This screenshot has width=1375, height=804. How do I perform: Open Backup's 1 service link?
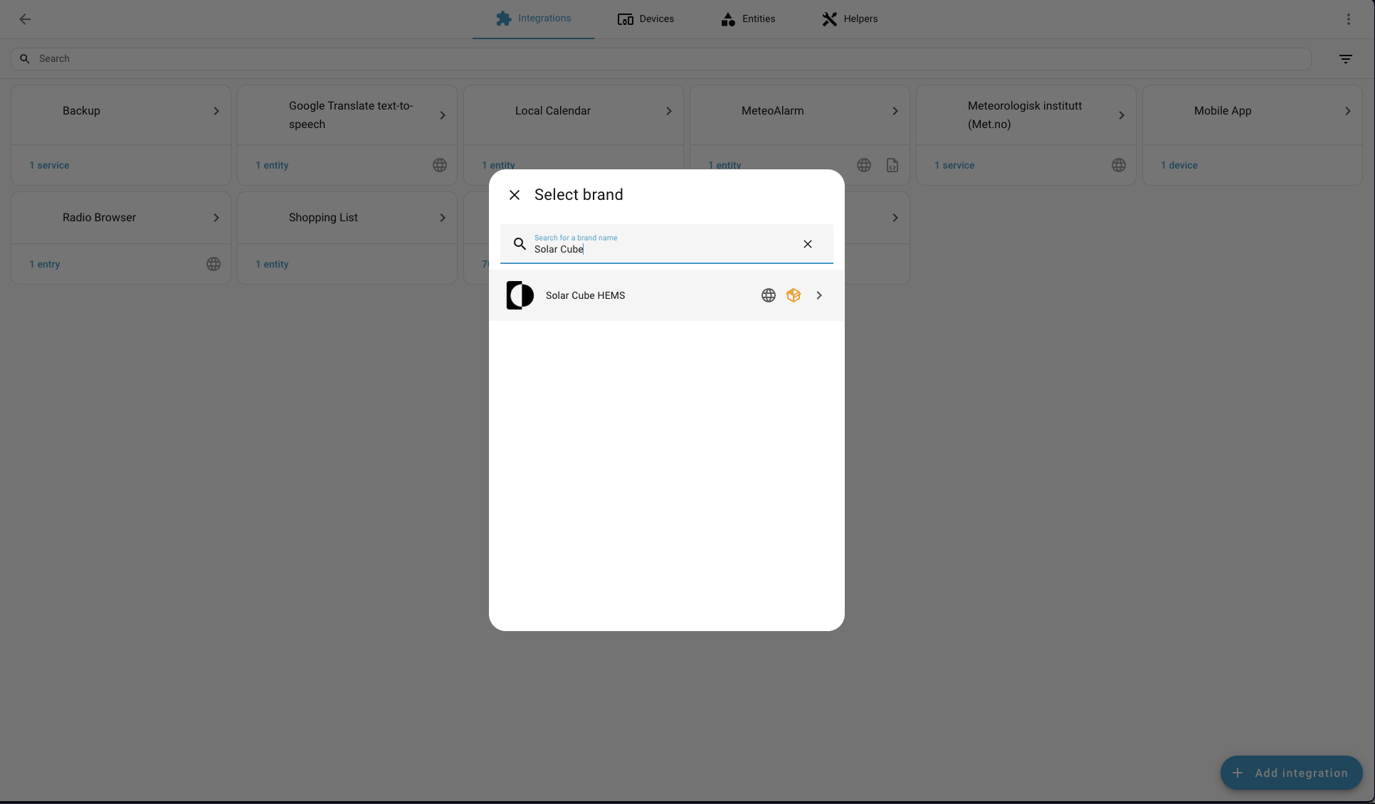49,165
